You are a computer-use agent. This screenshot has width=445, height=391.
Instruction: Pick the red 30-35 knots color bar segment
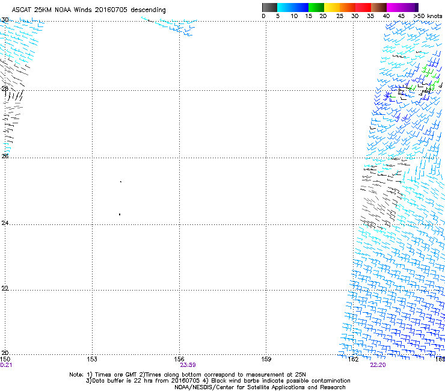tap(363, 7)
